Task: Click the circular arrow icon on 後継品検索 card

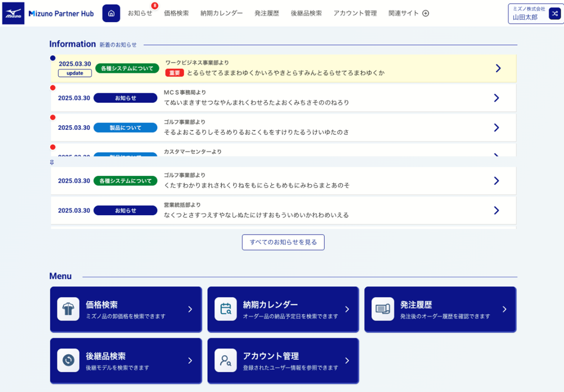Action: click(68, 361)
